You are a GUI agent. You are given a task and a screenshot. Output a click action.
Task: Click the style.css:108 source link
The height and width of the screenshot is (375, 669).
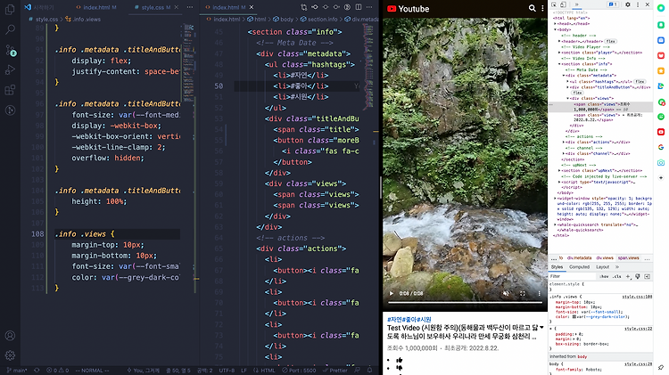(637, 297)
